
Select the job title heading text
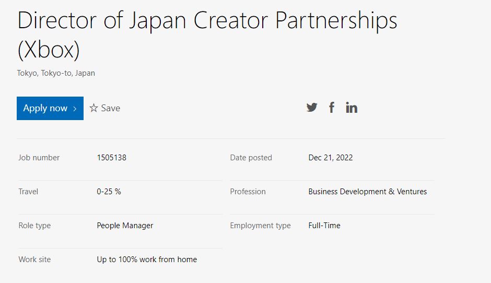tap(207, 35)
